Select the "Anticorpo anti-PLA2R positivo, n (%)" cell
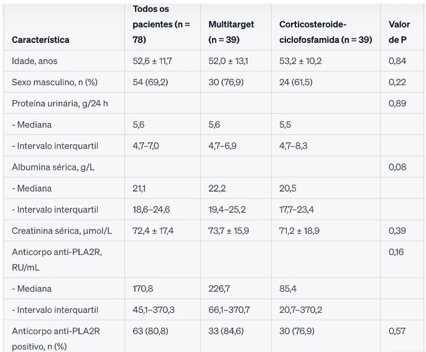Image resolution: width=426 pixels, height=352 pixels. tap(55, 338)
